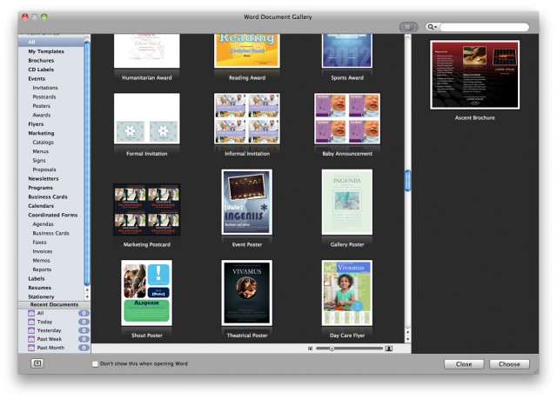Select Stationery category
The width and height of the screenshot is (557, 399).
pos(41,296)
